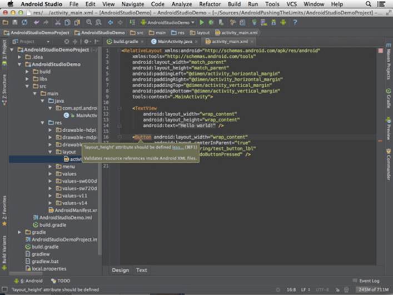Click the scroll from source target icon
Screen dimensions: 393x295
pos(66,42)
